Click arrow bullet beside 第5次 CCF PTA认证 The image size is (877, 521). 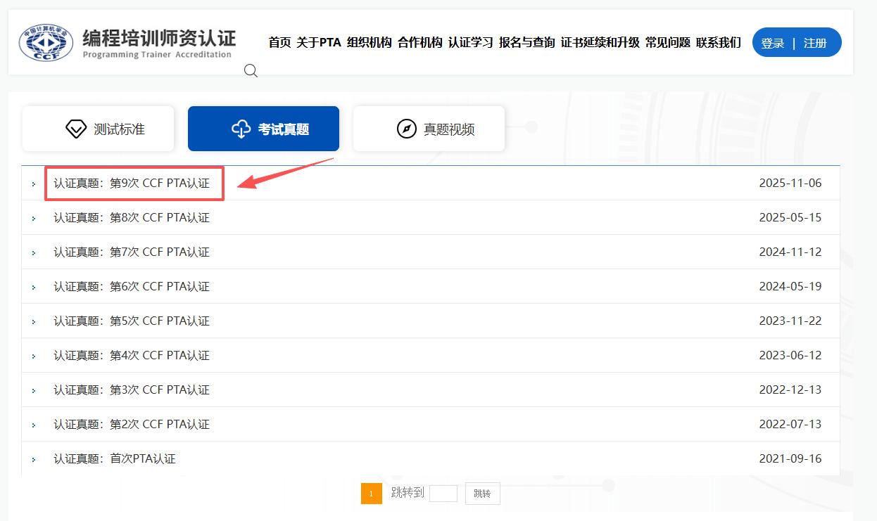tap(34, 322)
